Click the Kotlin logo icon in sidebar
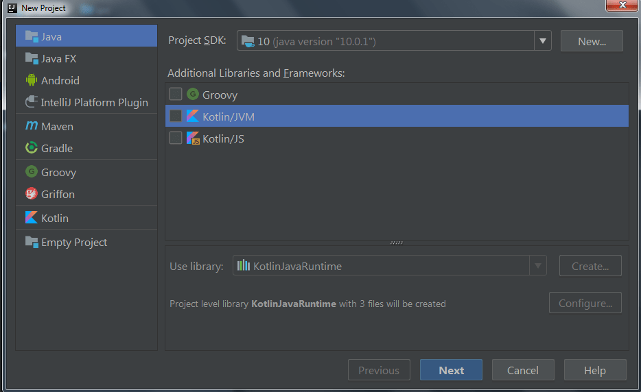This screenshot has height=392, width=641. [32, 217]
